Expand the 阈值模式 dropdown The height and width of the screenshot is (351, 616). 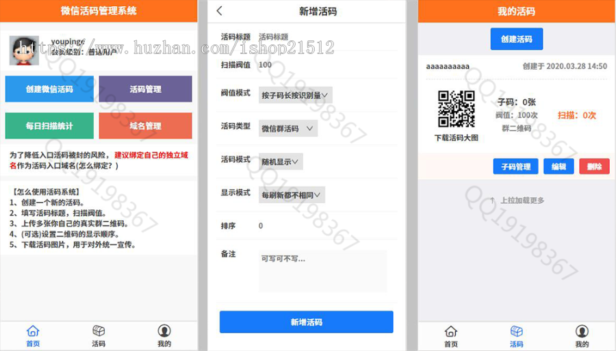tap(296, 95)
